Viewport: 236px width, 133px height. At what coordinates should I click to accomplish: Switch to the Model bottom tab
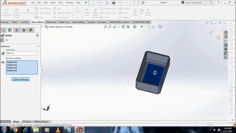click(x=16, y=122)
